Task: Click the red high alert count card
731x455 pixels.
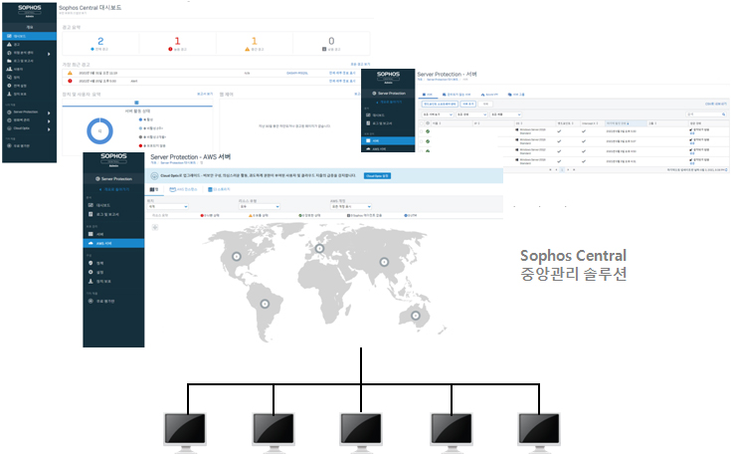Action: pos(177,43)
